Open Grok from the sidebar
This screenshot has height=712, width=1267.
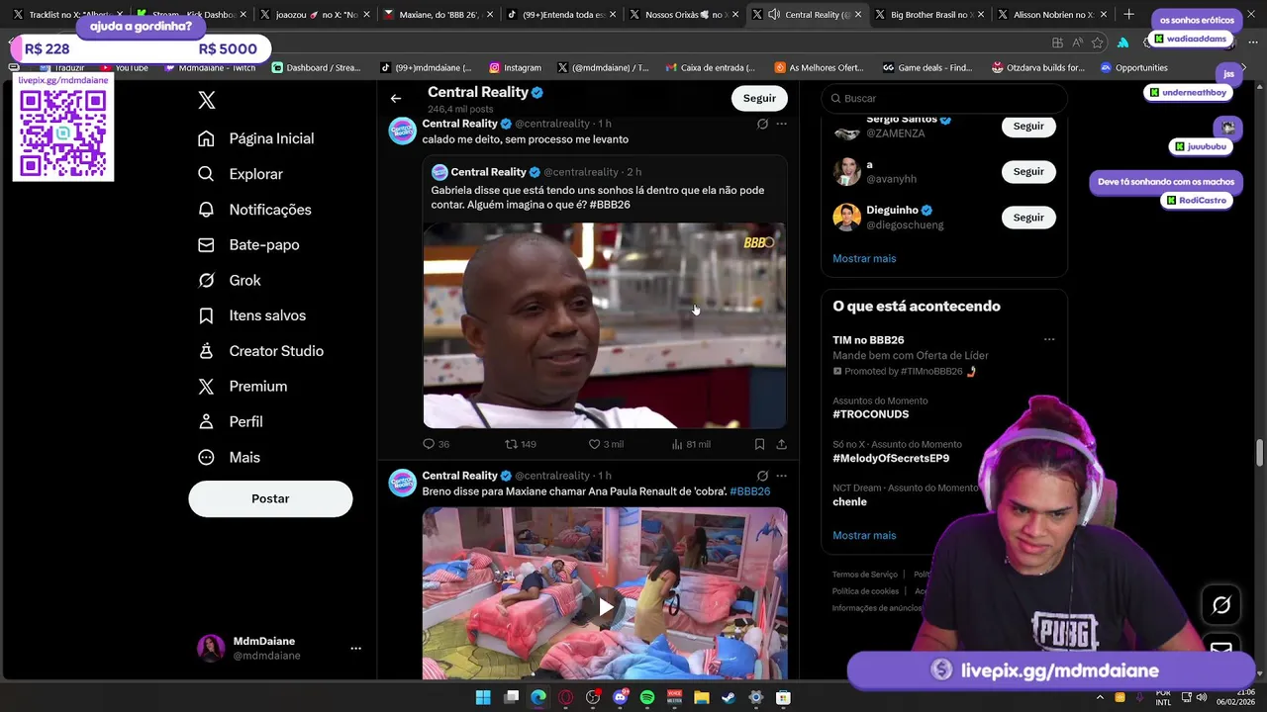pyautogui.click(x=230, y=281)
